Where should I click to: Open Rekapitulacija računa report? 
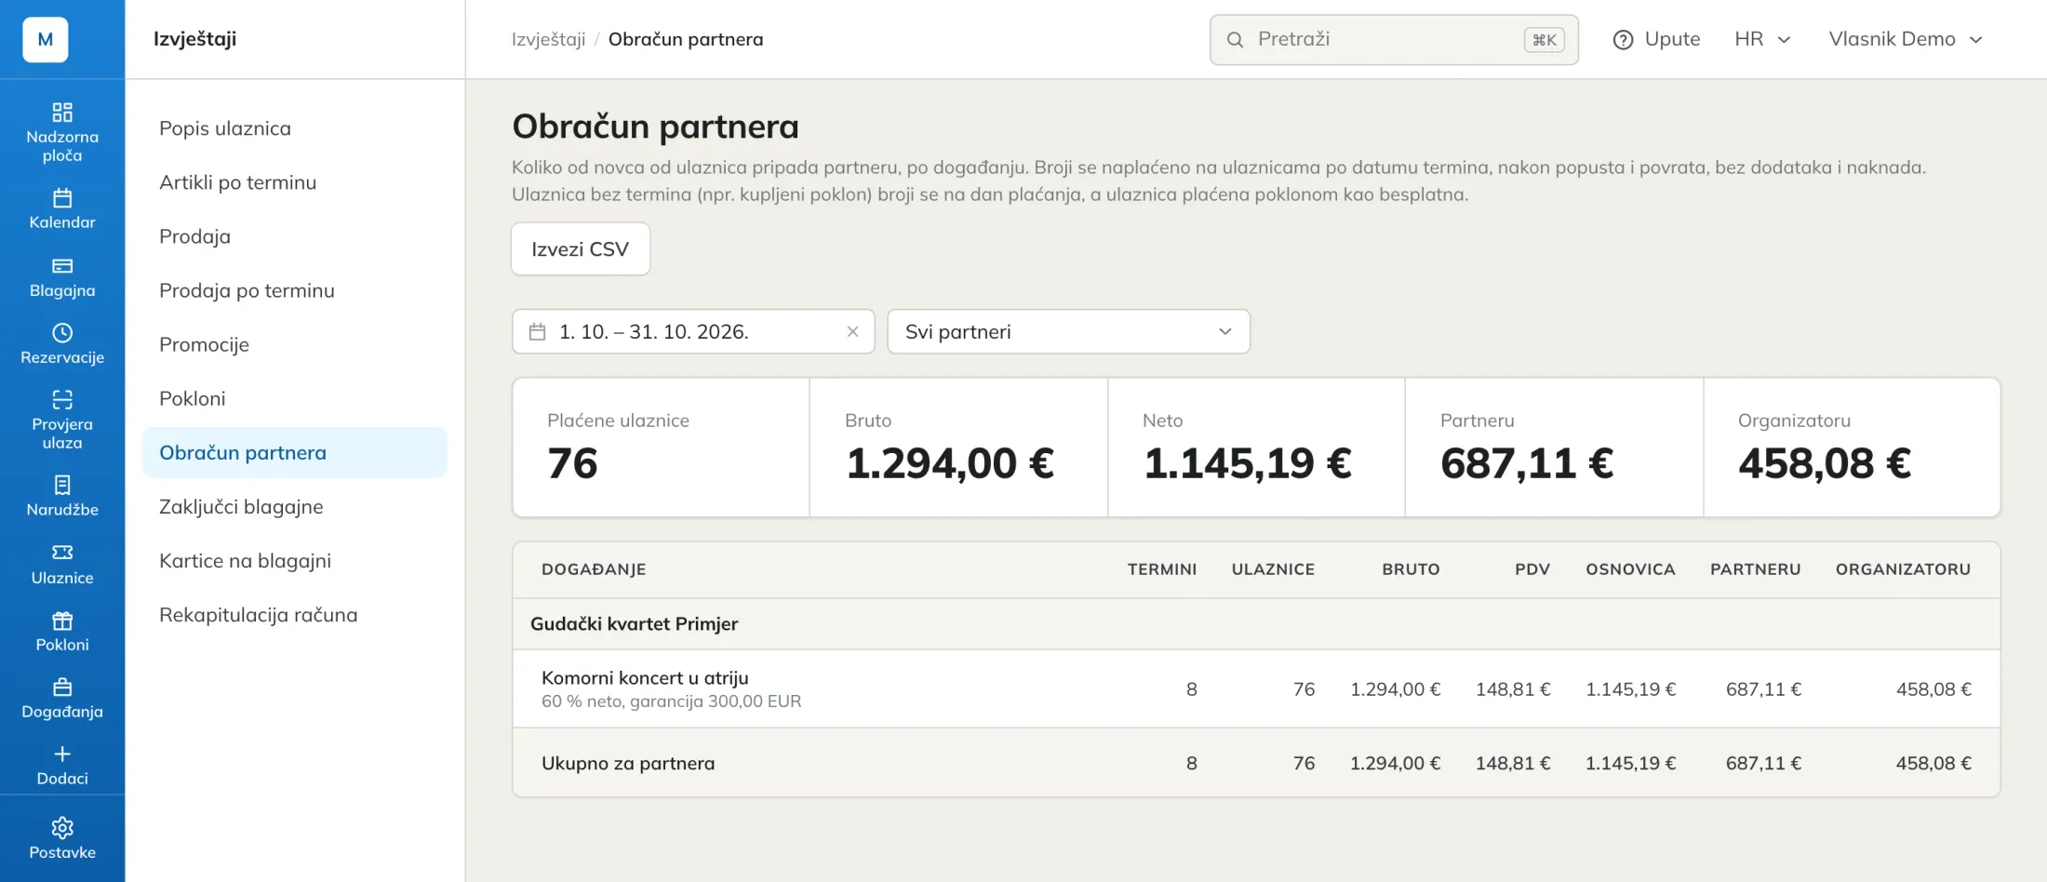pos(295,614)
